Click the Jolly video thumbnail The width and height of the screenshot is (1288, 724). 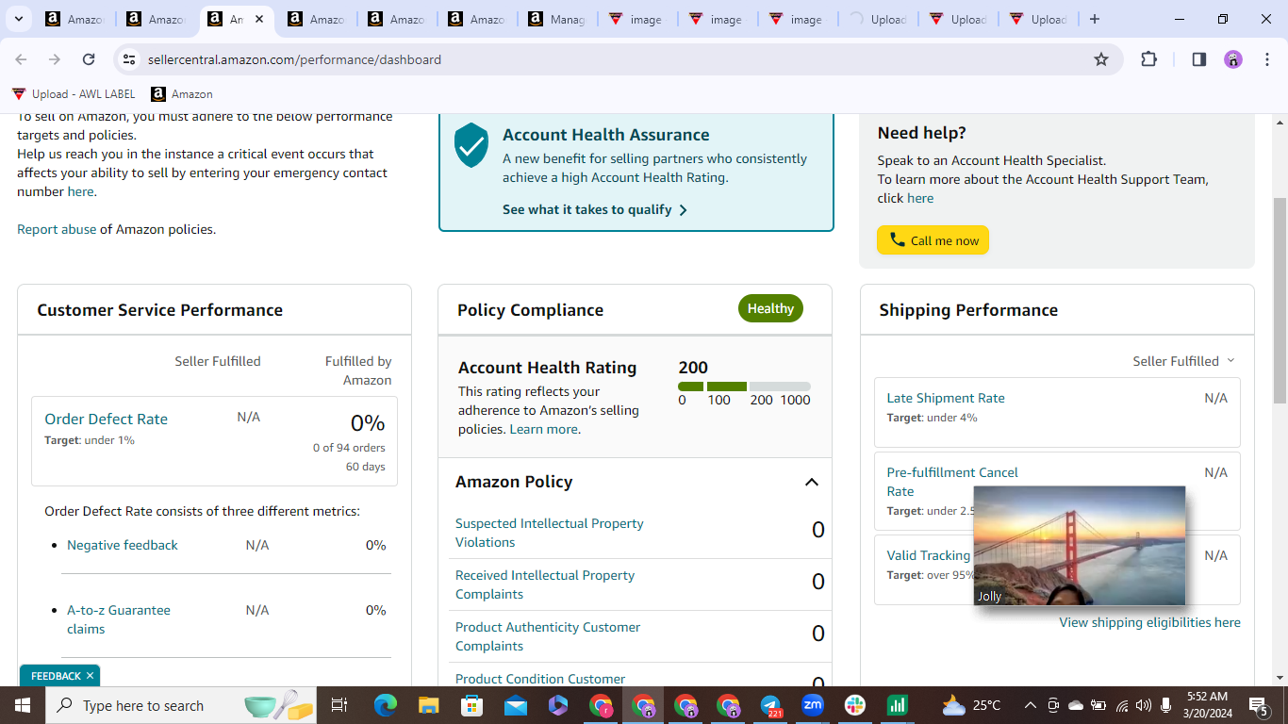click(x=1080, y=546)
